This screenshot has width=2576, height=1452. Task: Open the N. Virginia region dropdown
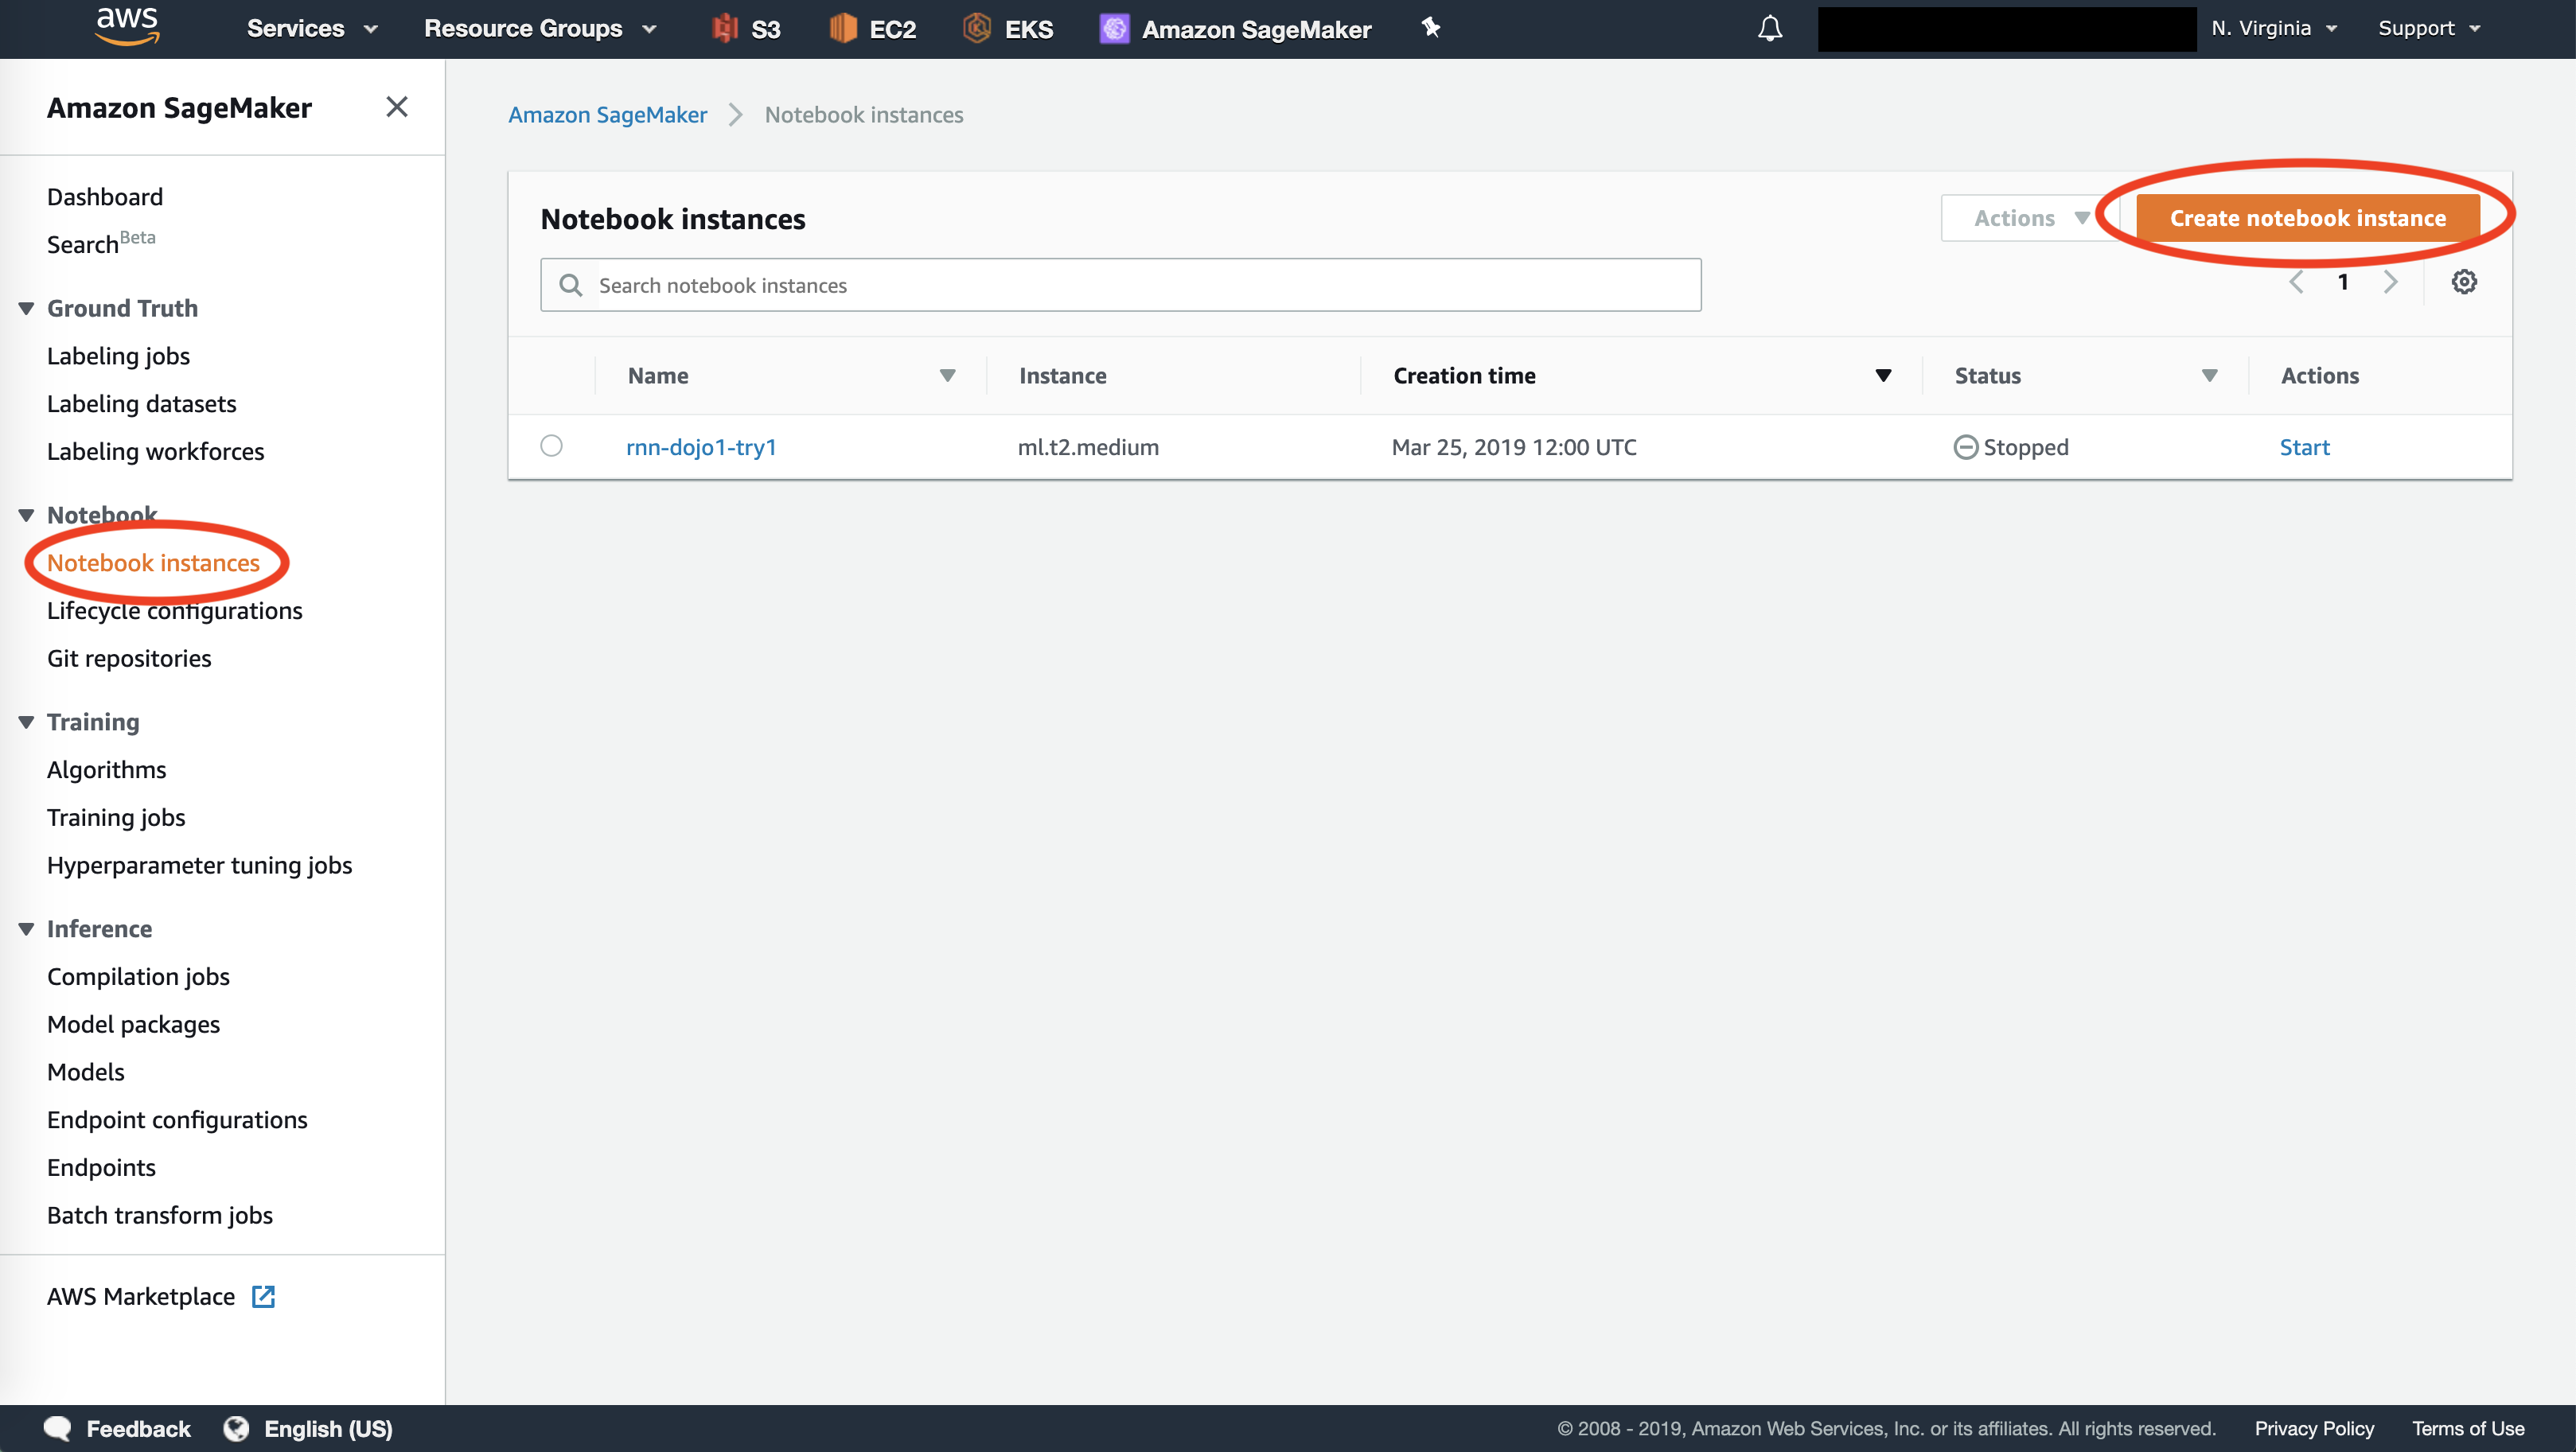(2273, 29)
